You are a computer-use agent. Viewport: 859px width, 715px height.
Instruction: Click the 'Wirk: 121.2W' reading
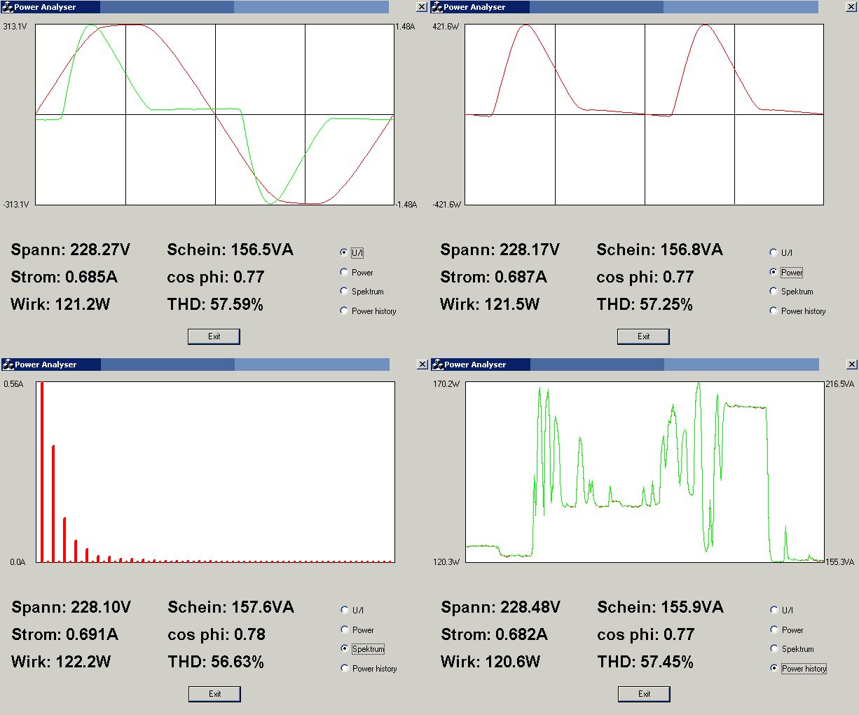point(60,304)
